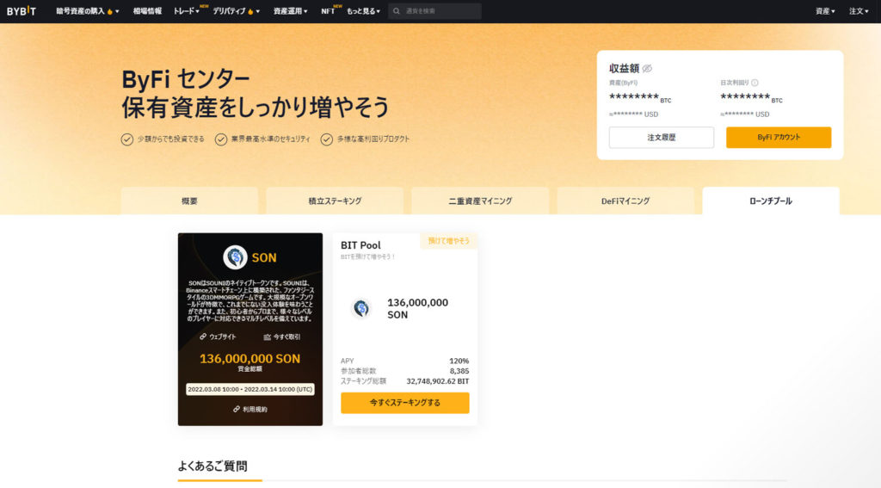Click the 預けて増やそう badge

pos(449,241)
